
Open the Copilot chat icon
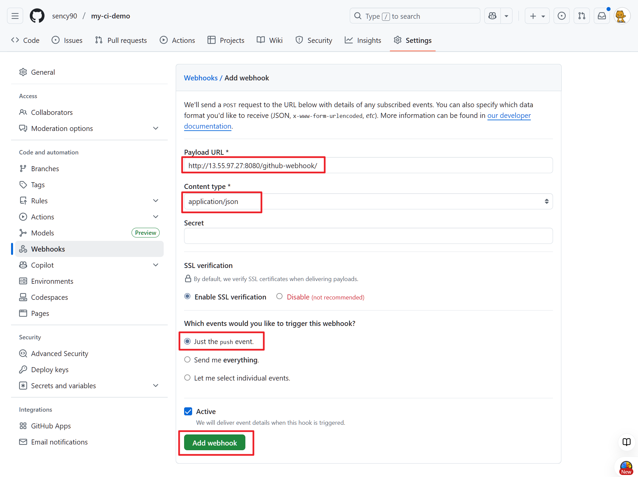(x=492, y=16)
